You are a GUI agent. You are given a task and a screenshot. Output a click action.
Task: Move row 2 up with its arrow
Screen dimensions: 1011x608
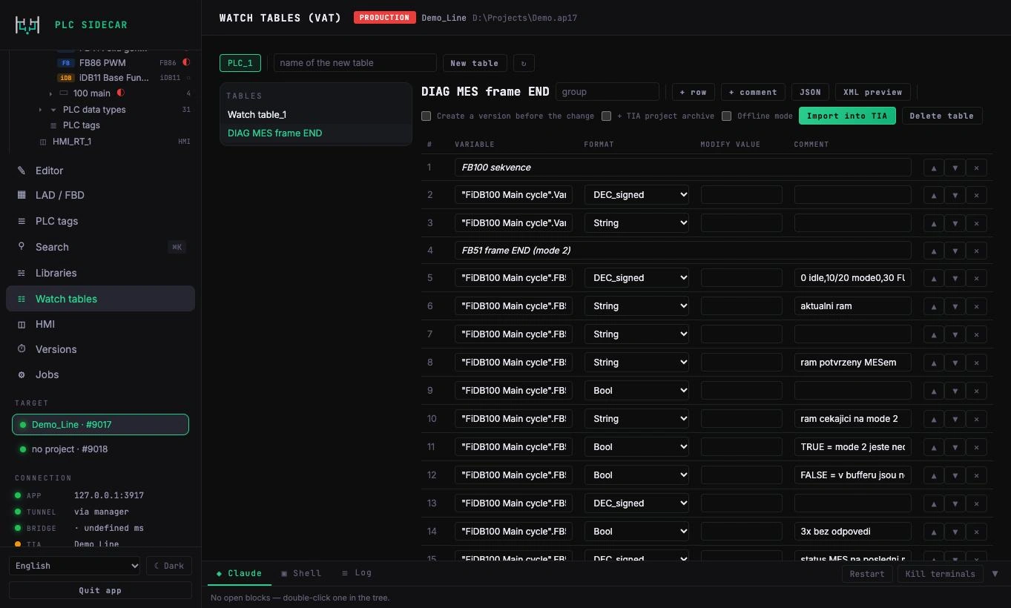(934, 195)
